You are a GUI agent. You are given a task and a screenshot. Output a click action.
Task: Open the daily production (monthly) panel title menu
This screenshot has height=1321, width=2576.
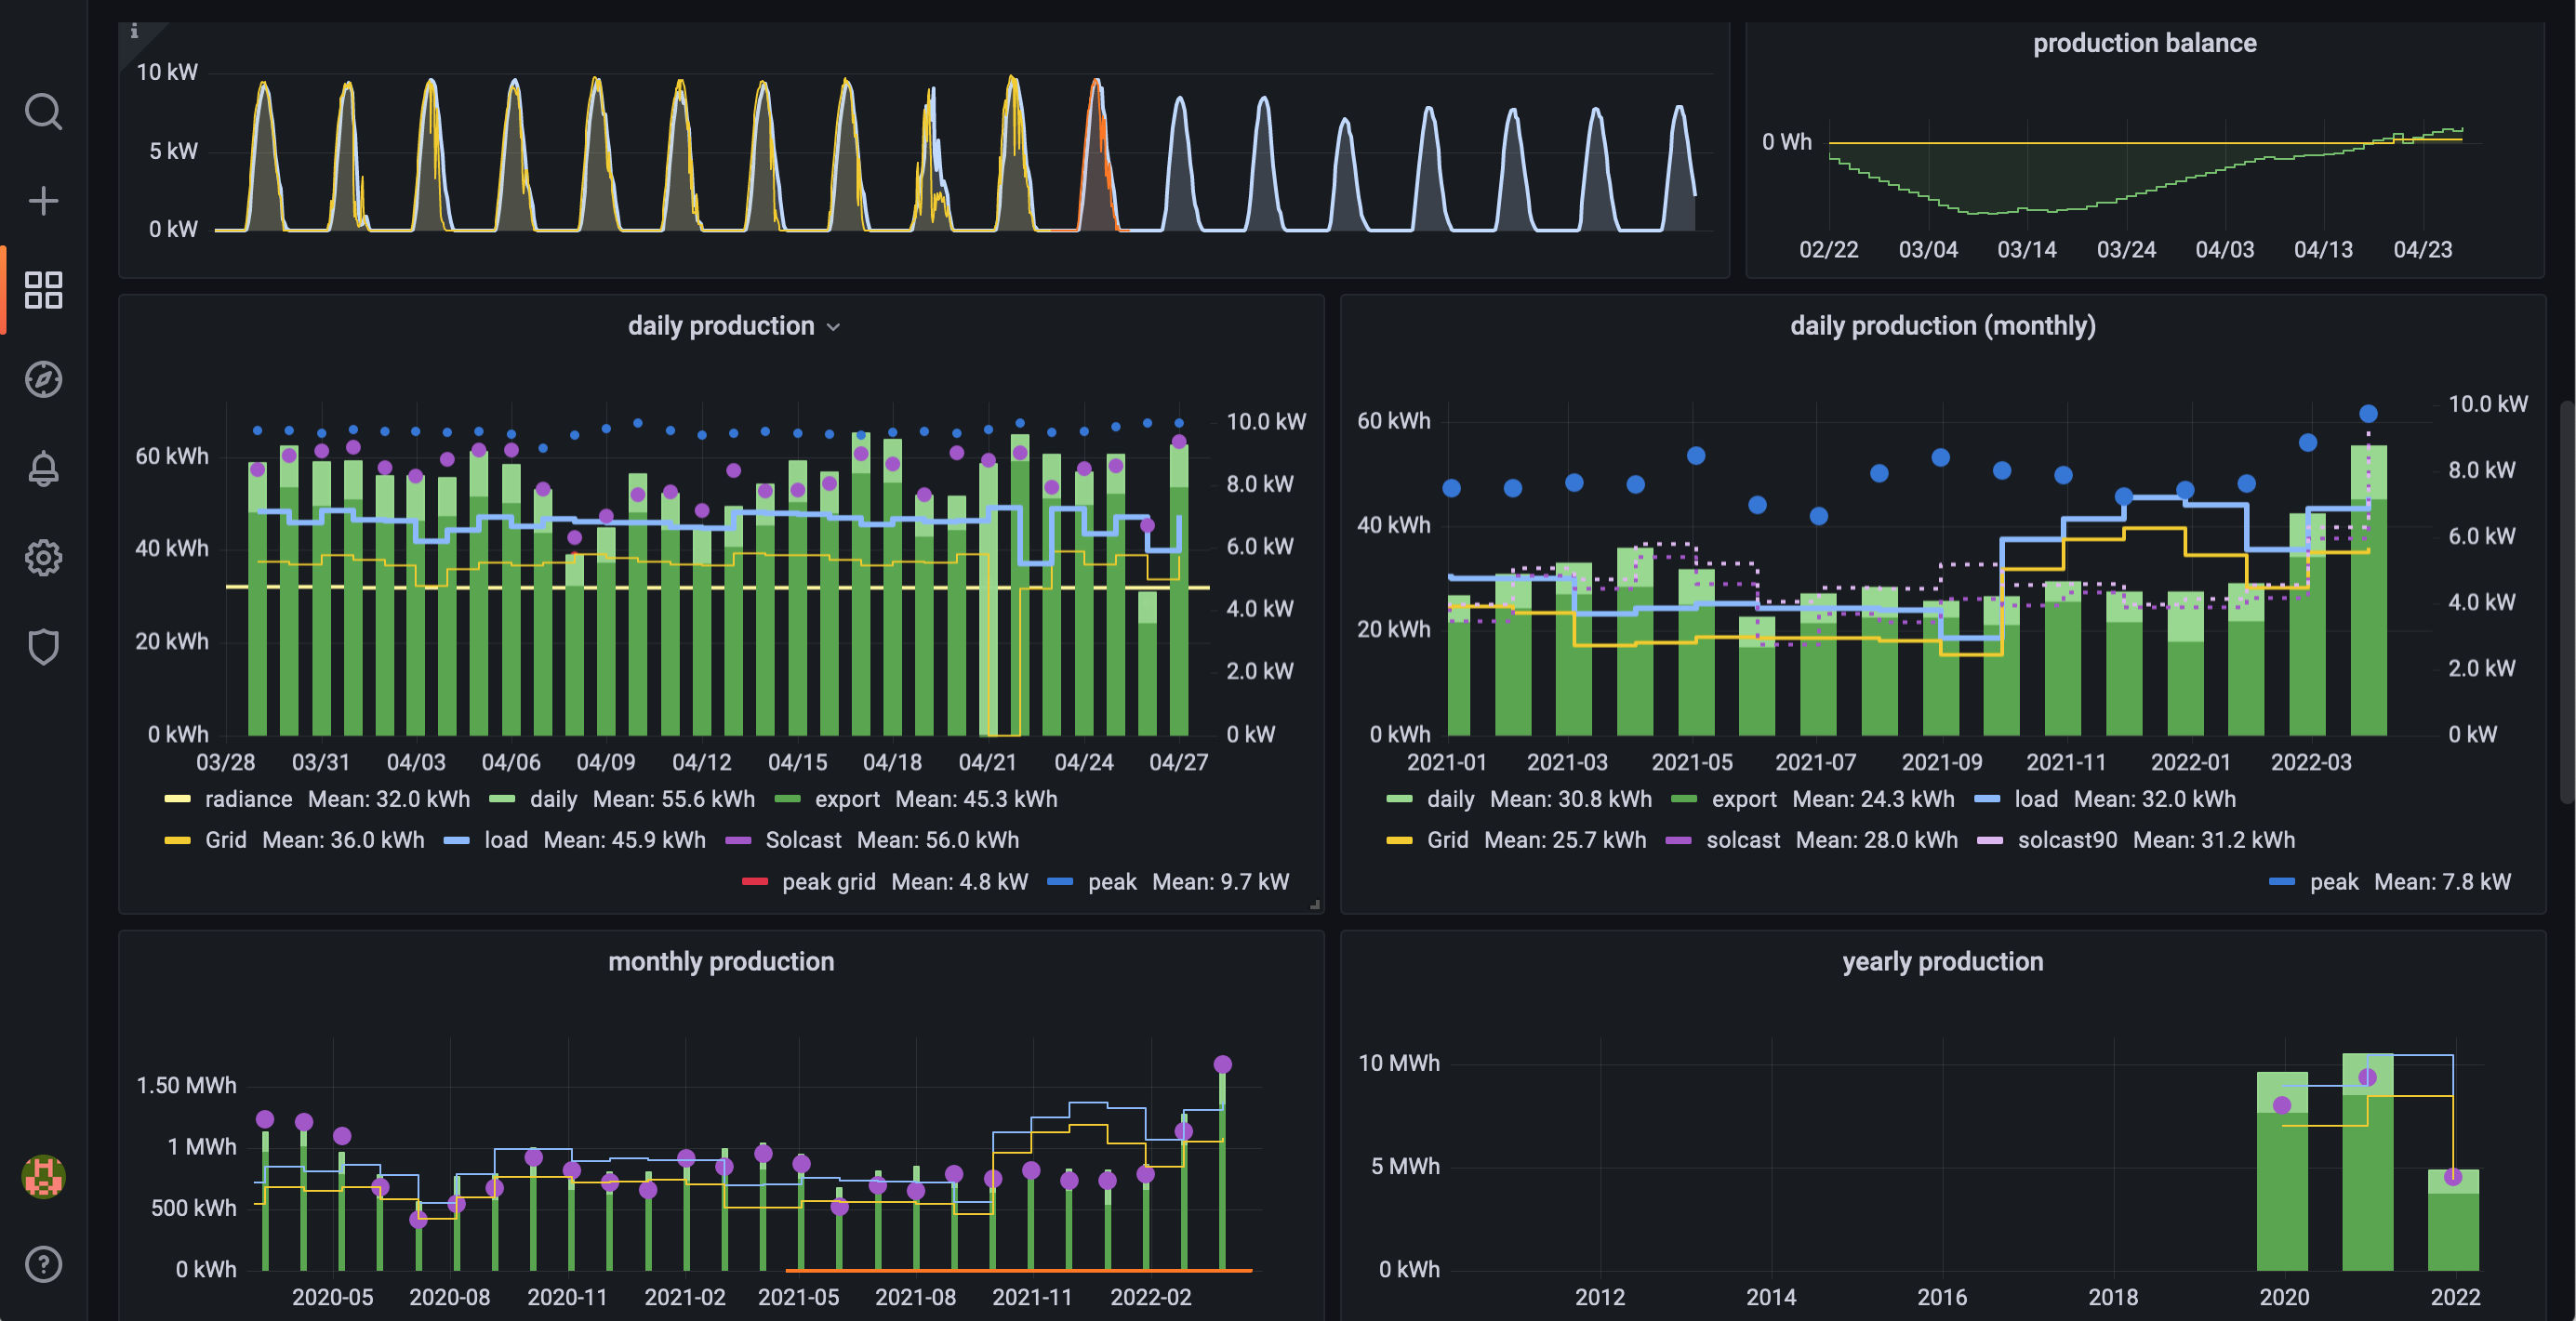[1942, 326]
